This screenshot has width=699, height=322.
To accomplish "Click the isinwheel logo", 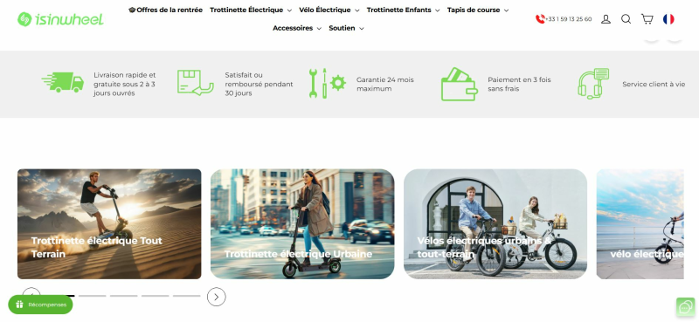I will pos(60,19).
